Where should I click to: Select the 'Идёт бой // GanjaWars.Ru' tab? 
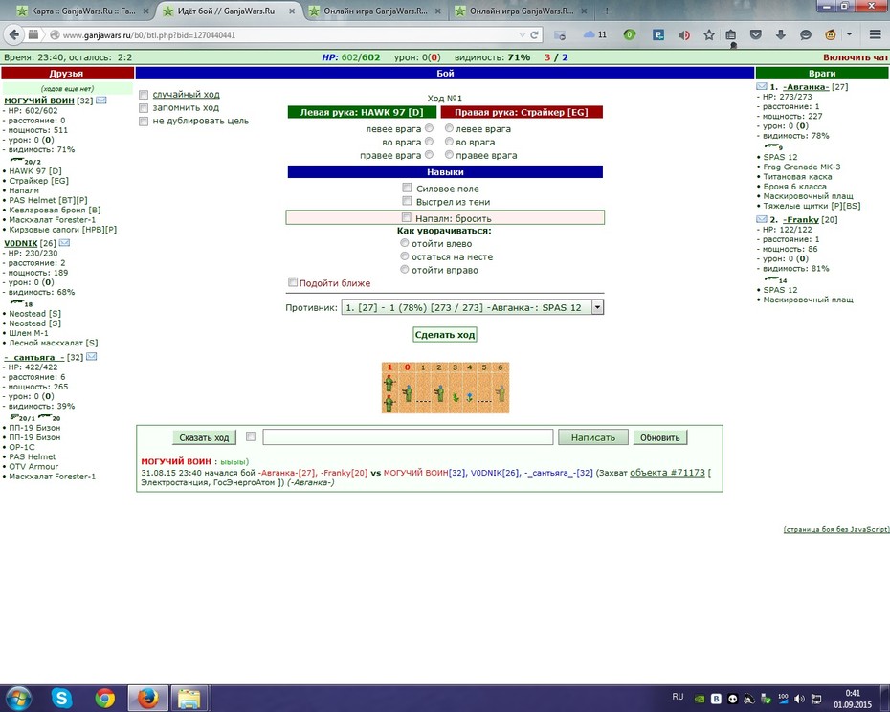pyautogui.click(x=227, y=11)
